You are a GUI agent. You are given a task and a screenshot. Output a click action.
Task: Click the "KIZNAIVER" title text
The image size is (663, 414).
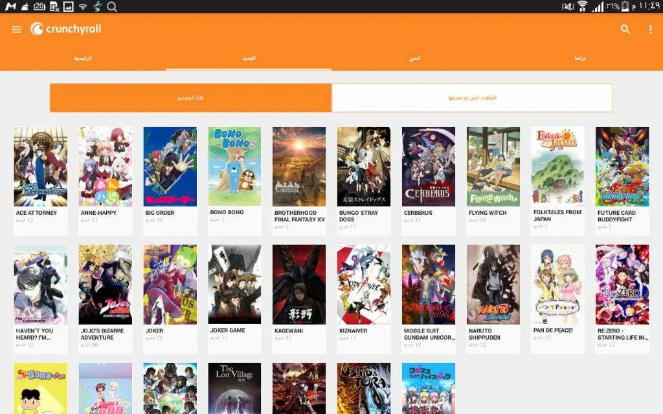click(x=353, y=331)
